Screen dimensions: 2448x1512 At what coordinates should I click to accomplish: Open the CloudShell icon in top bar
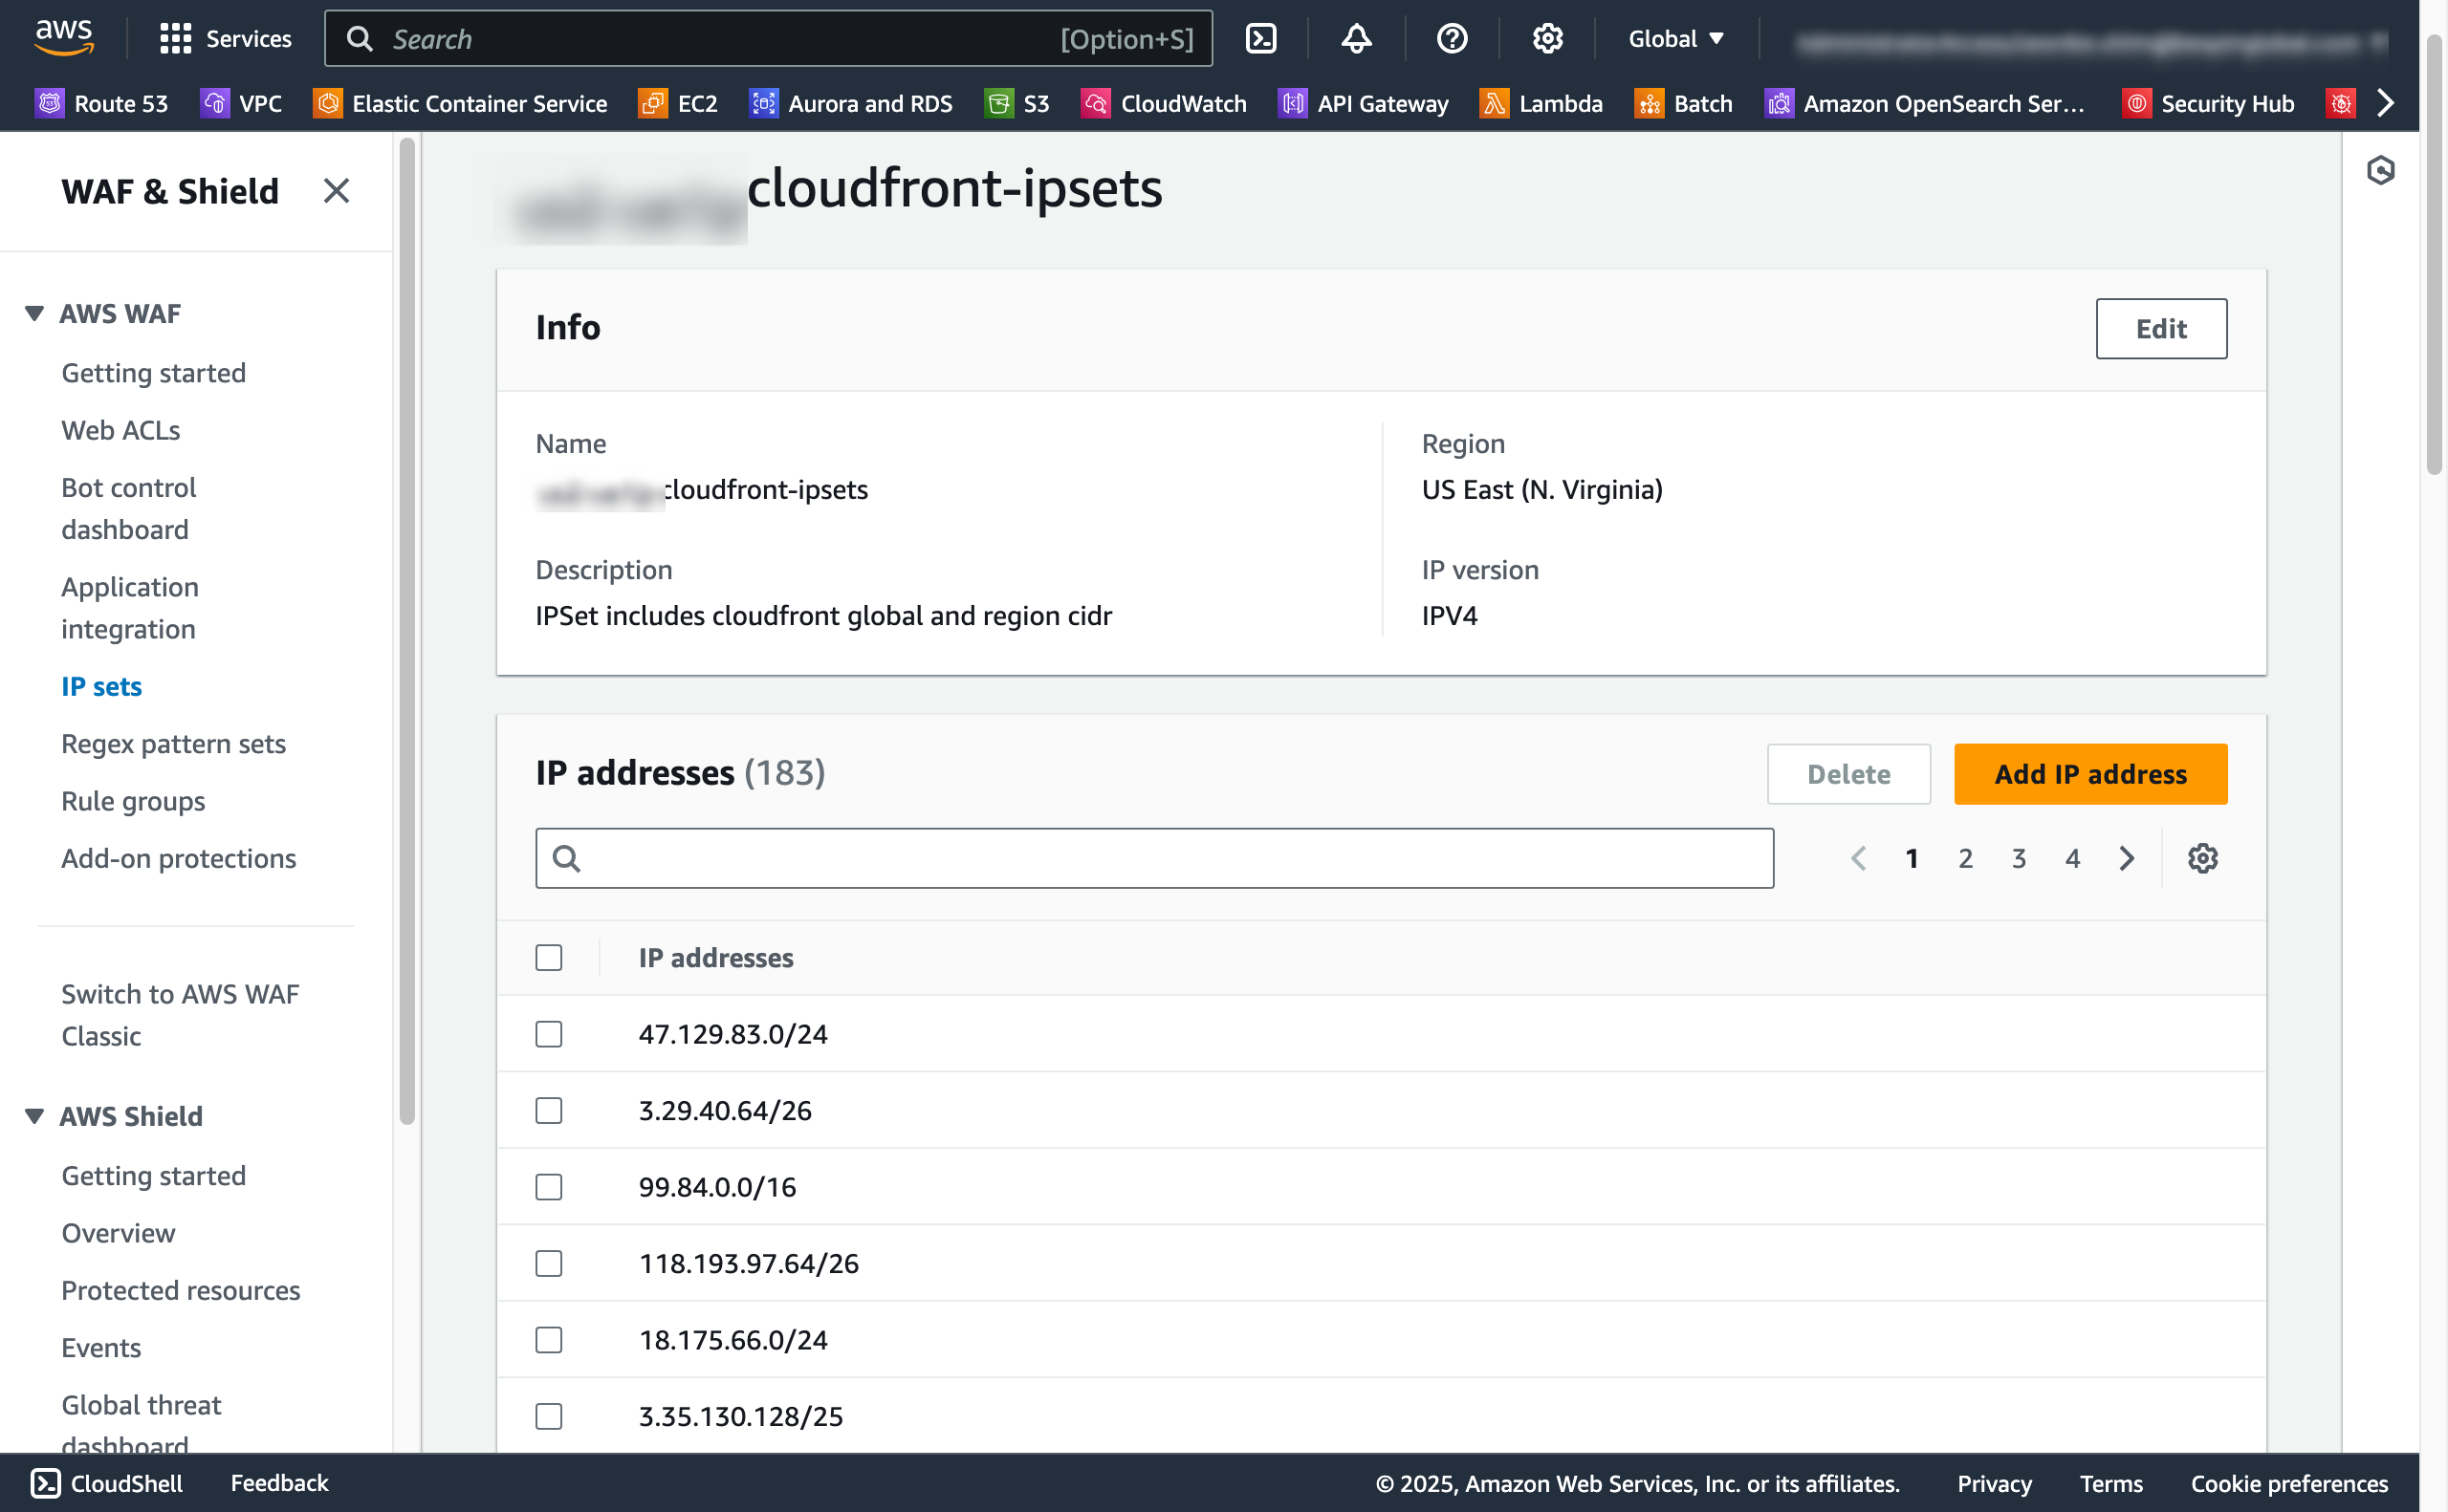point(1260,39)
